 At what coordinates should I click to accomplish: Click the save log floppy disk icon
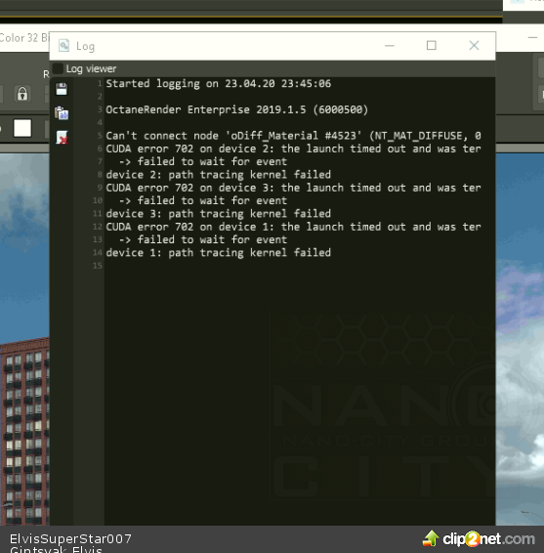[x=62, y=90]
